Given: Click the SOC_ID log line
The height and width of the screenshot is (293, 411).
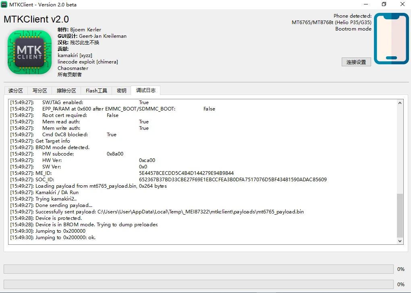Looking at the screenshot, I should tap(168, 180).
